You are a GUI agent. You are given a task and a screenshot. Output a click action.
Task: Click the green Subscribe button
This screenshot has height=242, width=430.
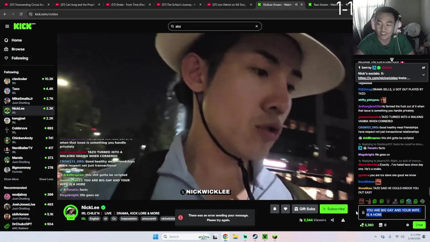(334, 209)
